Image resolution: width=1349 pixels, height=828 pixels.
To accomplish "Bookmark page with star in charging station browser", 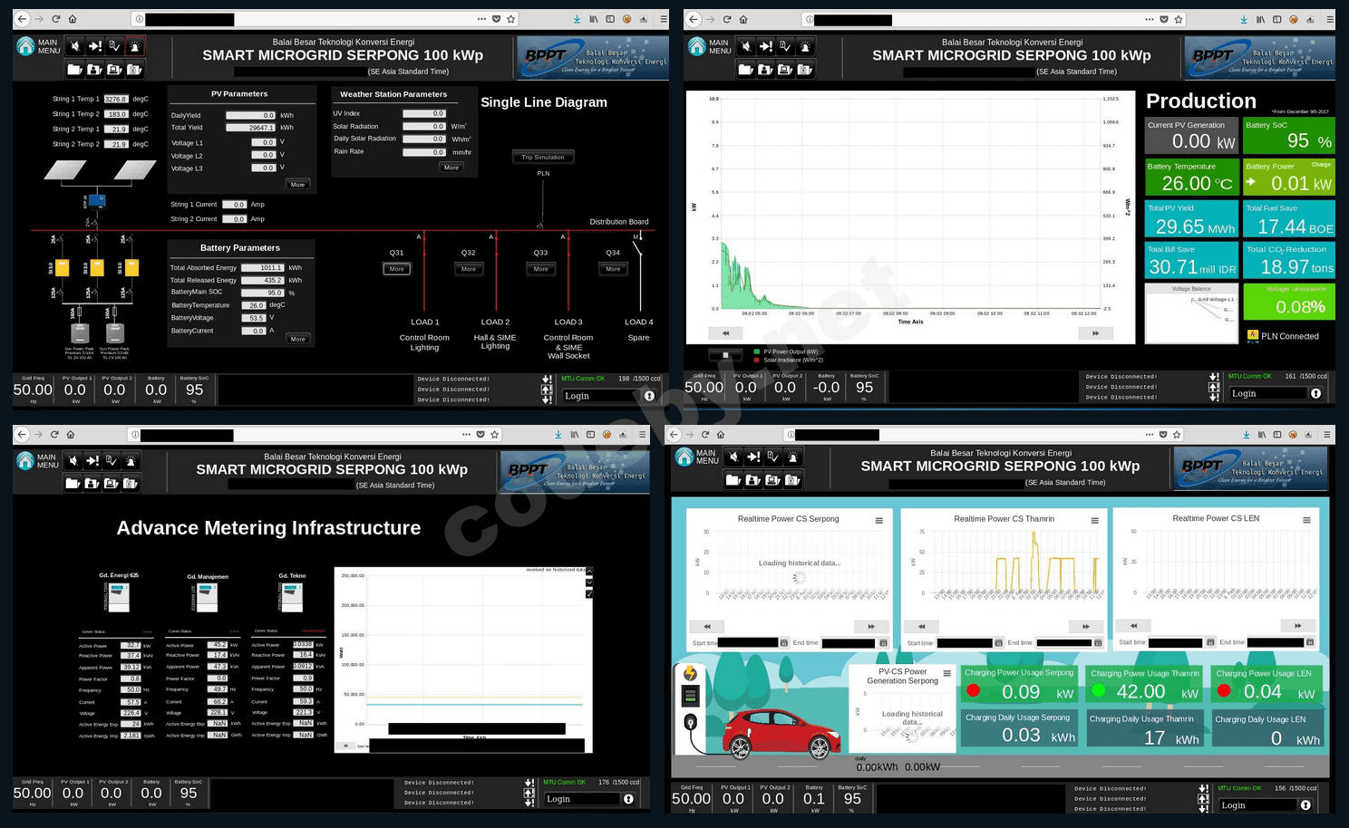I will pyautogui.click(x=1178, y=435).
